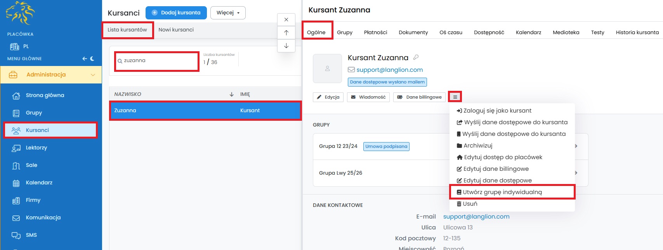Click the Umowa podpisana badge

pyautogui.click(x=386, y=146)
